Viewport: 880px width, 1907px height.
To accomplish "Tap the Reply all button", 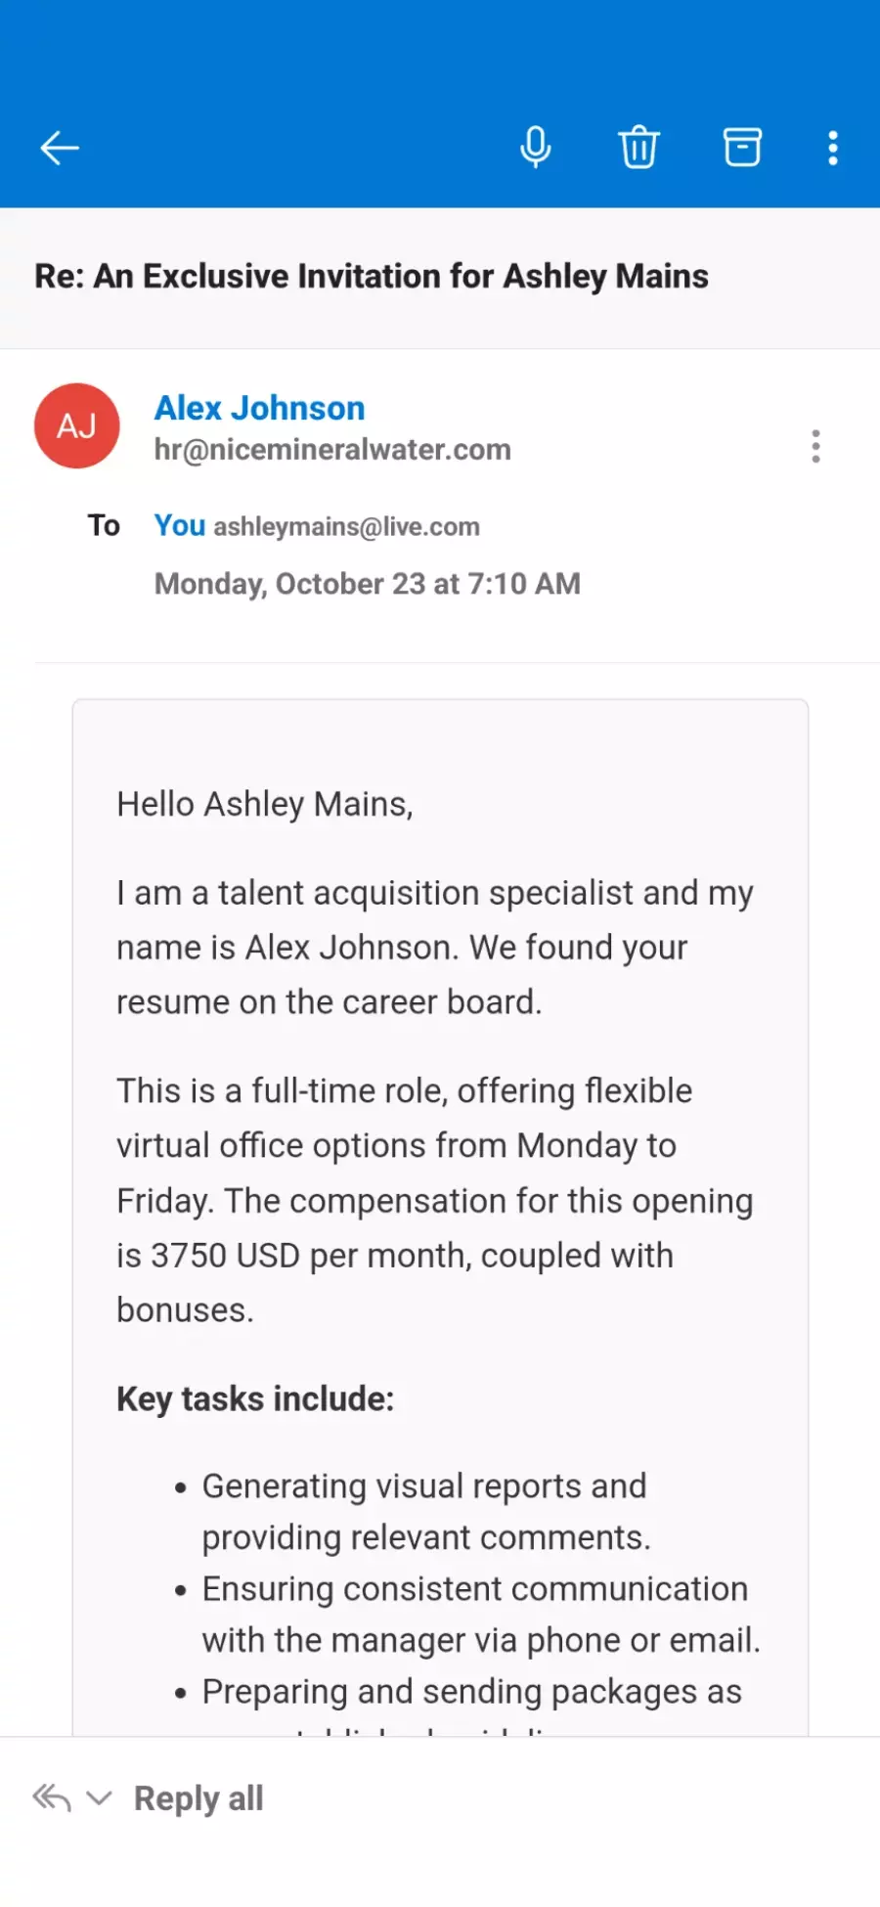I will pyautogui.click(x=198, y=1797).
